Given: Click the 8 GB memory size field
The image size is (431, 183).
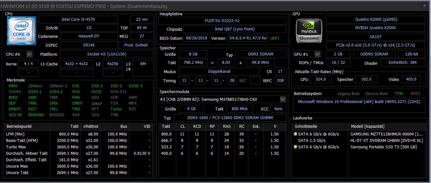Looking at the screenshot, I should 193,54.
